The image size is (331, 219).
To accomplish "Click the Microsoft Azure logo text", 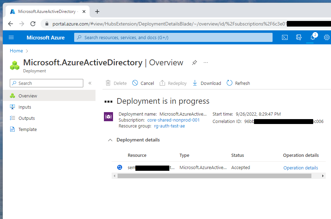I will pyautogui.click(x=45, y=37).
